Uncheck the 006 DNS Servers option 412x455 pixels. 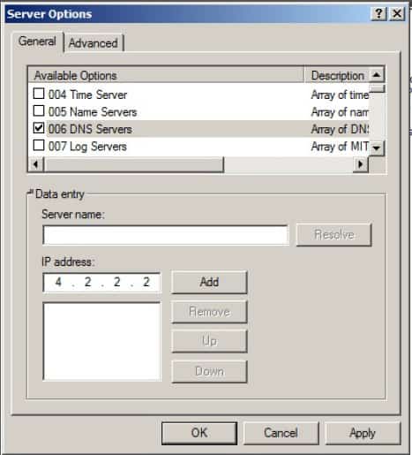pyautogui.click(x=39, y=128)
